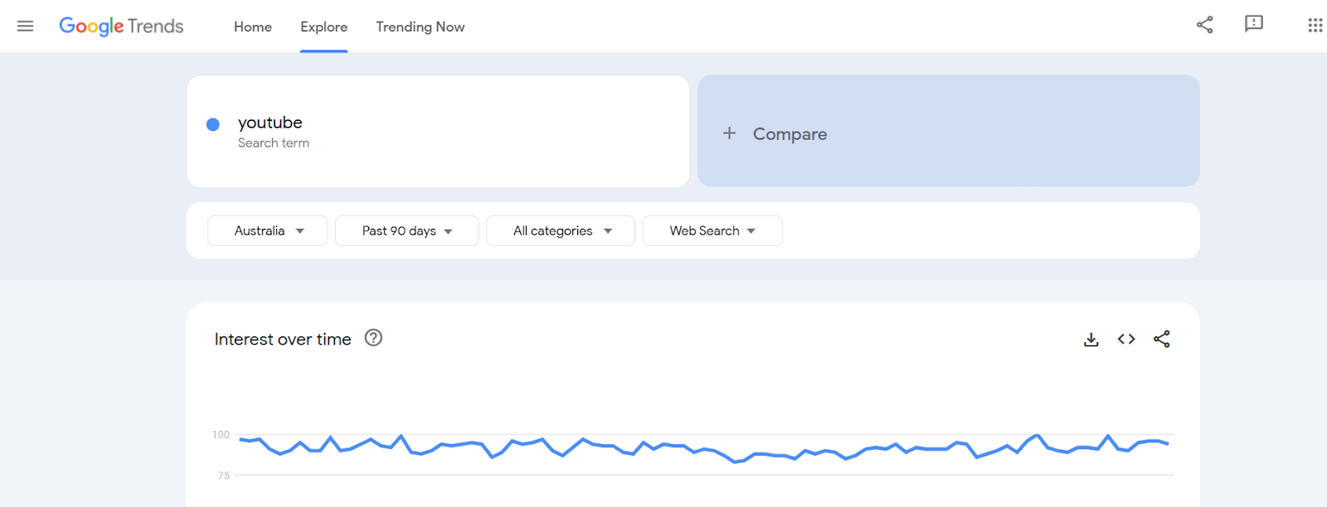The height and width of the screenshot is (507, 1327).
Task: Open Interest over time help icon
Action: pos(374,338)
